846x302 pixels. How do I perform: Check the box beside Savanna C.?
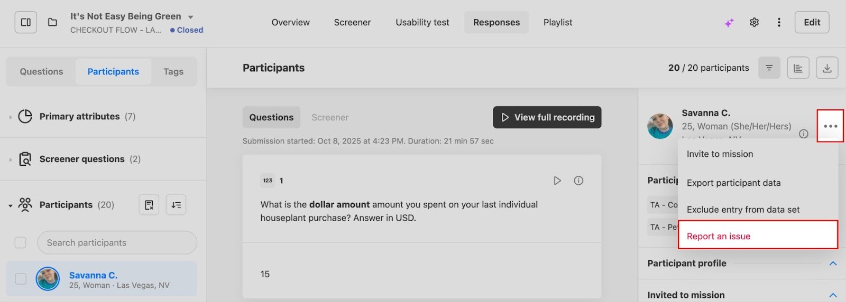point(21,279)
